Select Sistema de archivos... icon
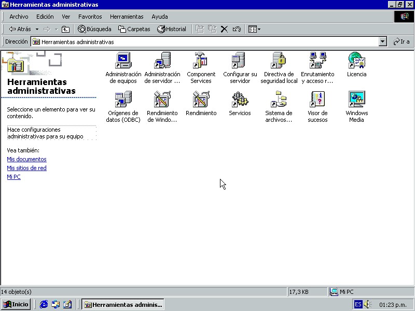 tap(279, 107)
